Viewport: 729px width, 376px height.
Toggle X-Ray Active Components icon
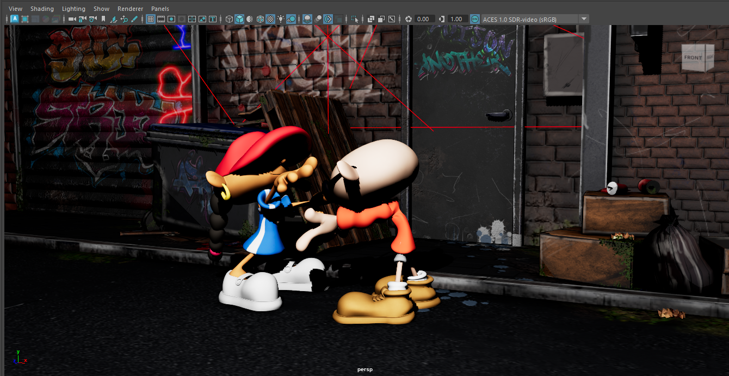[381, 19]
